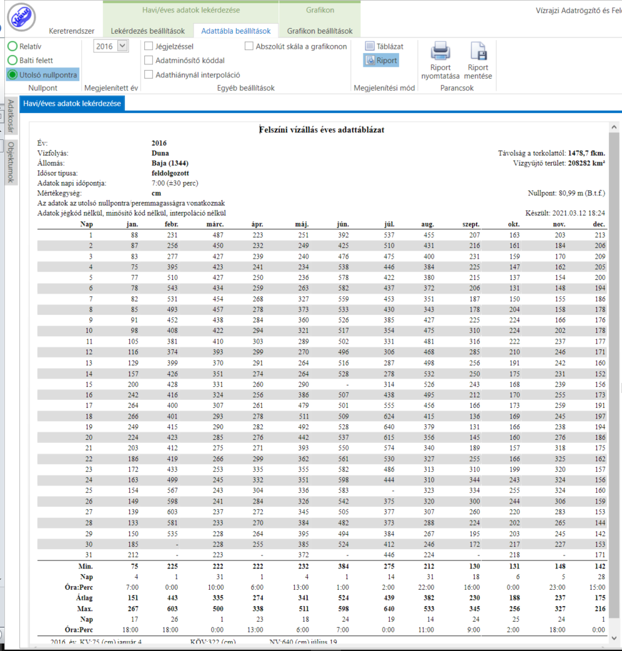Click the Duna watercourse value
This screenshot has width=622, height=651.
160,153
